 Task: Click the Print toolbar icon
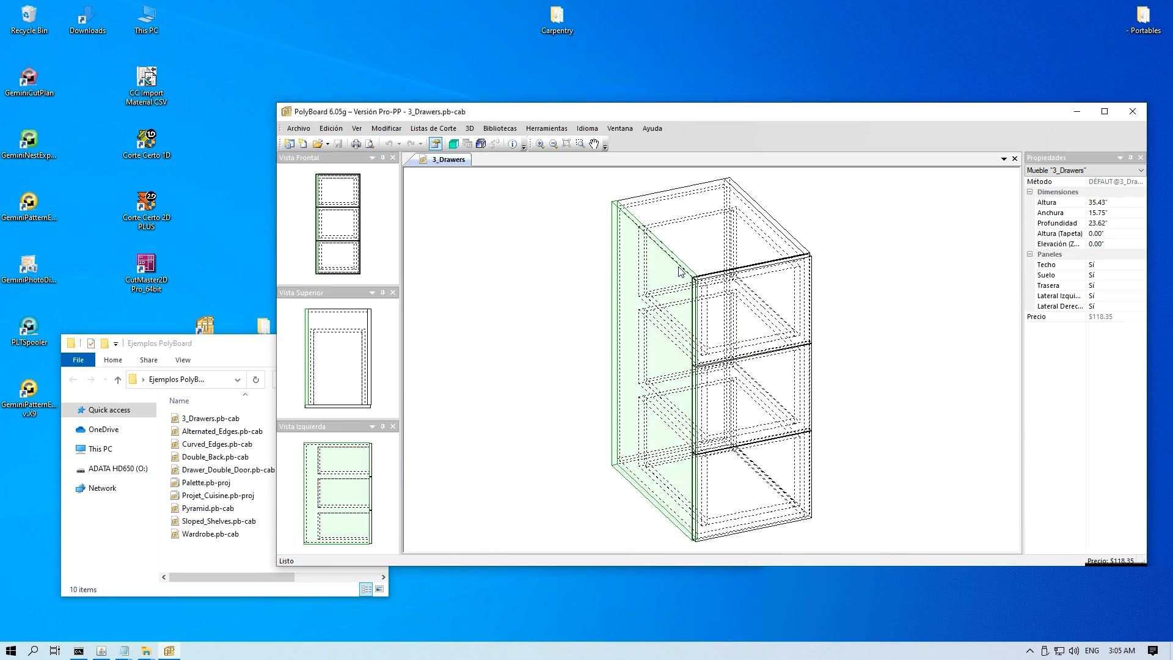[x=356, y=144]
